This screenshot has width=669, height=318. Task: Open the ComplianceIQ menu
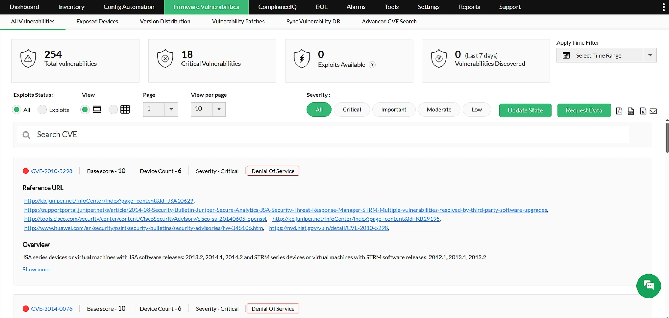point(277,7)
